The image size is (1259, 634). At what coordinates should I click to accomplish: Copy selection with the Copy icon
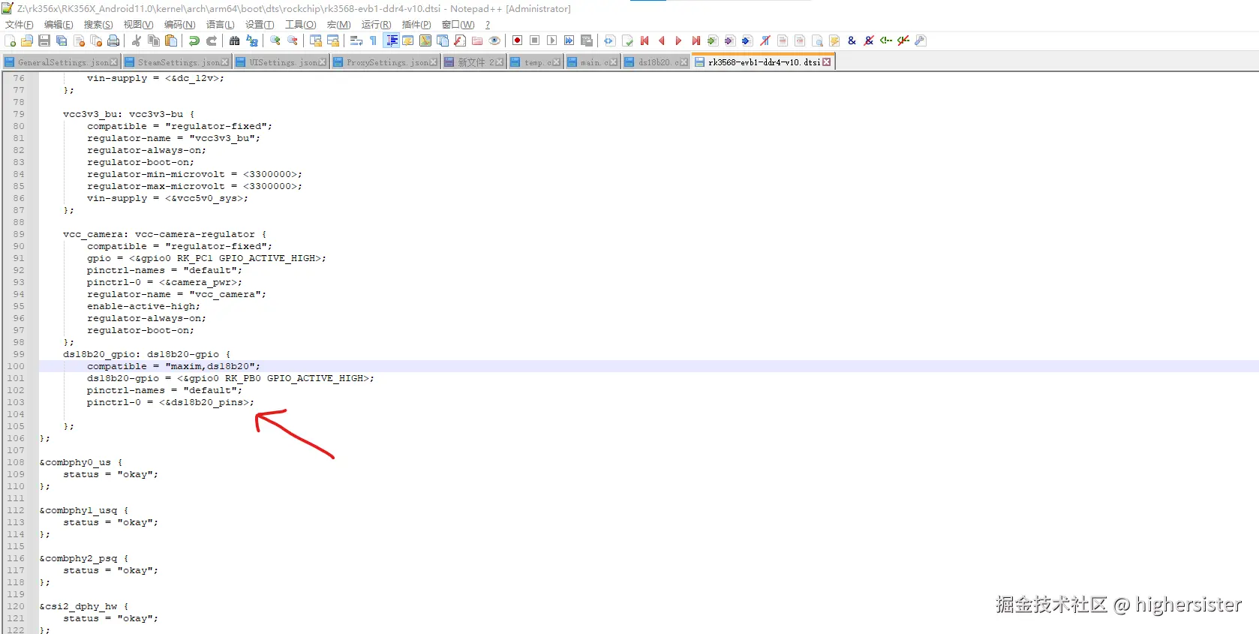click(x=154, y=41)
